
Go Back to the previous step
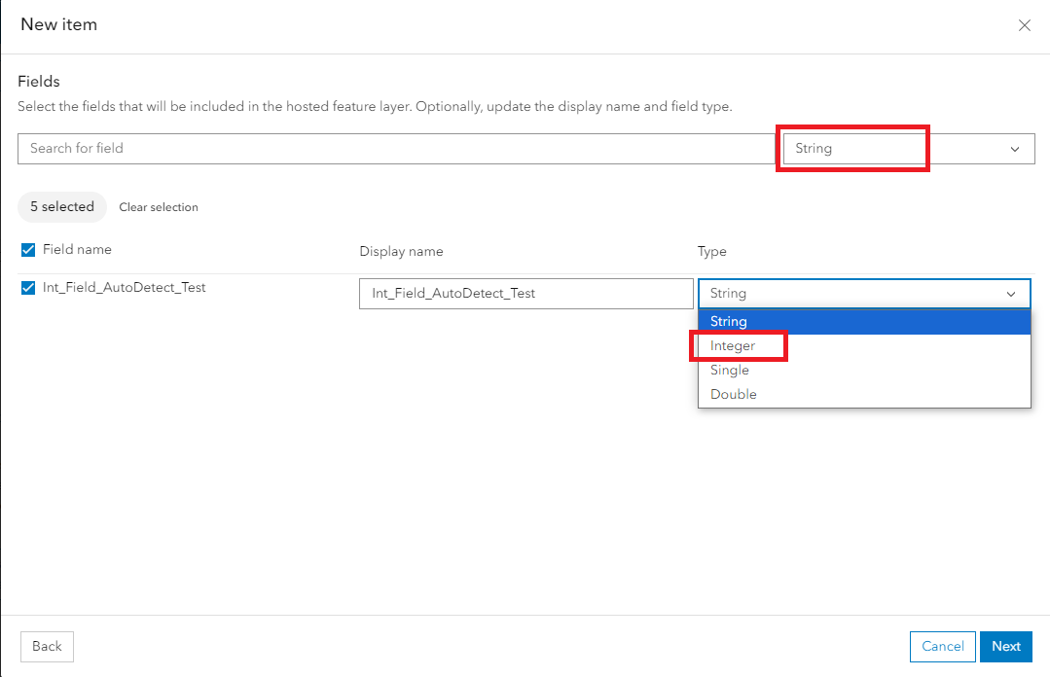(x=47, y=647)
